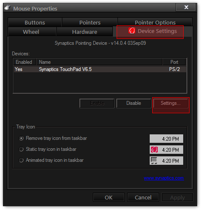Viewport: 201px width, 210px height.
Task: Click the Apply button
Action: [177, 197]
